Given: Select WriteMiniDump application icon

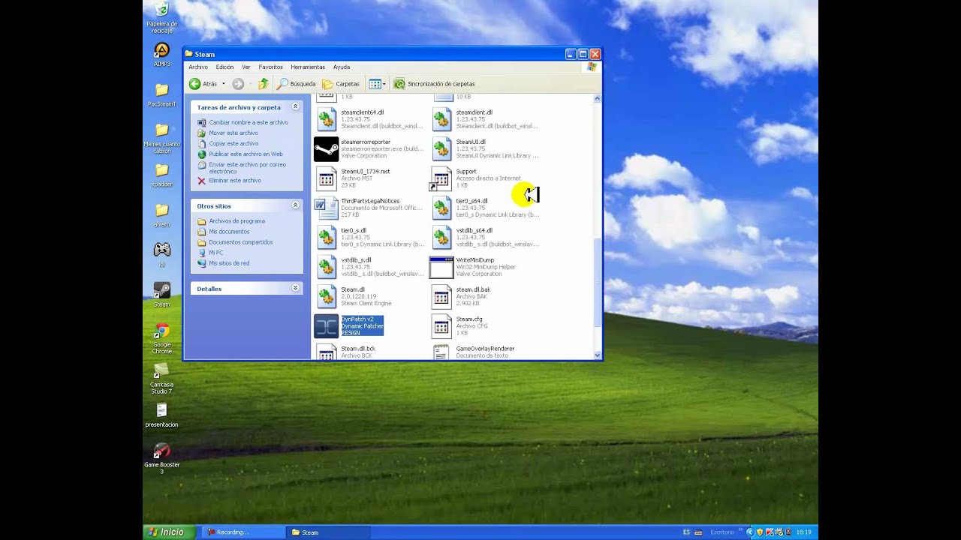Looking at the screenshot, I should pos(441,267).
